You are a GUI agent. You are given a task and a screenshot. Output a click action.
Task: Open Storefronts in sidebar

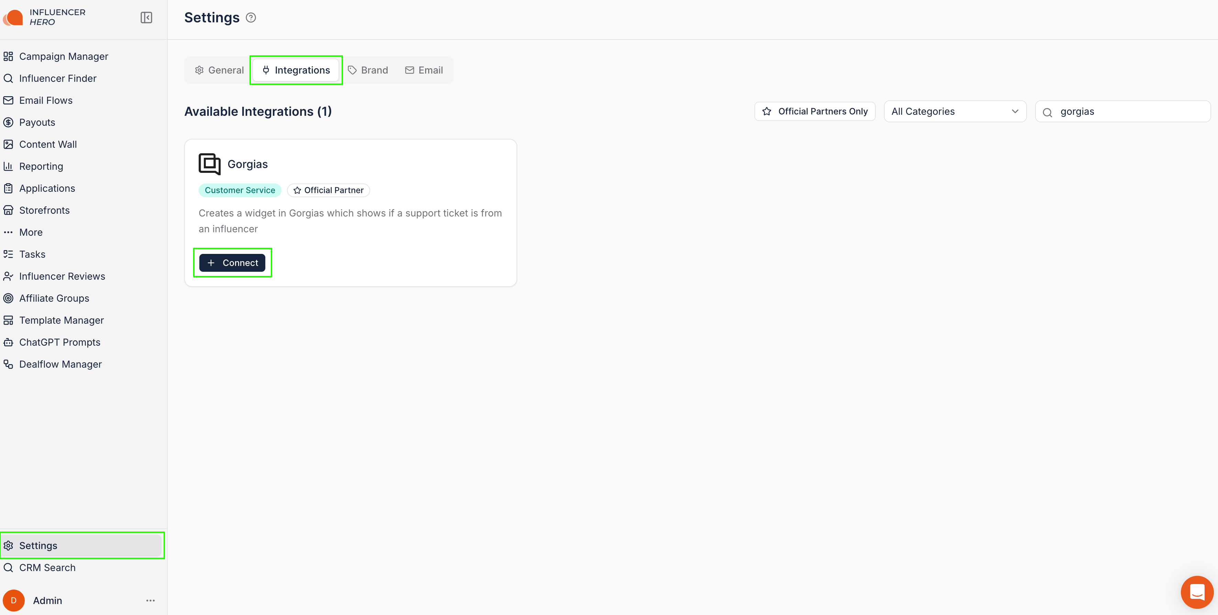tap(44, 210)
